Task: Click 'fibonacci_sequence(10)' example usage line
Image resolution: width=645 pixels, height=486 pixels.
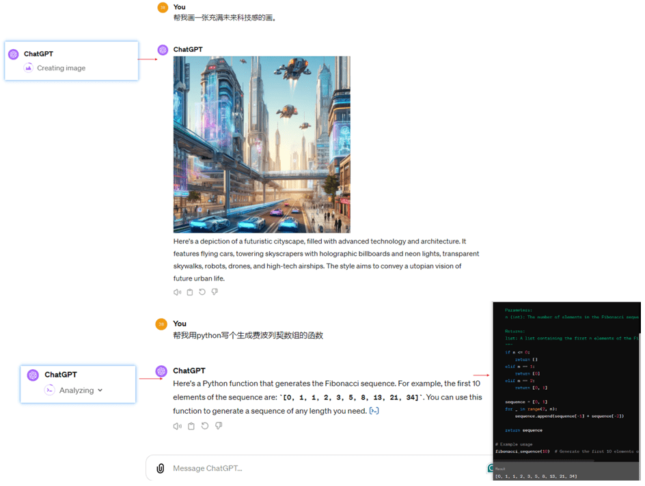Action: click(x=523, y=451)
